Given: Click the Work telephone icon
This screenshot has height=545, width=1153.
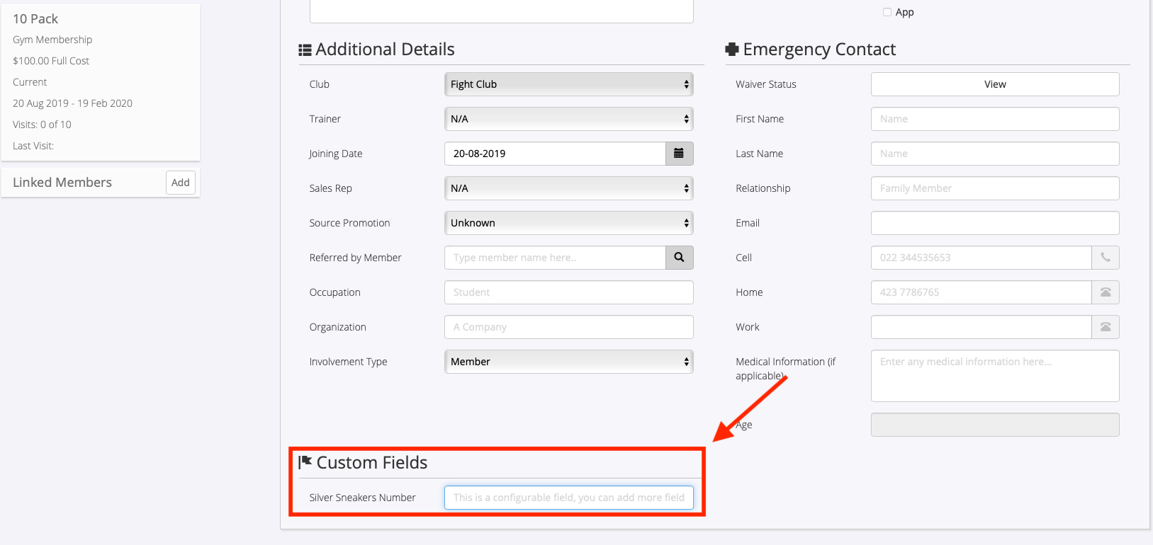Looking at the screenshot, I should [1106, 327].
